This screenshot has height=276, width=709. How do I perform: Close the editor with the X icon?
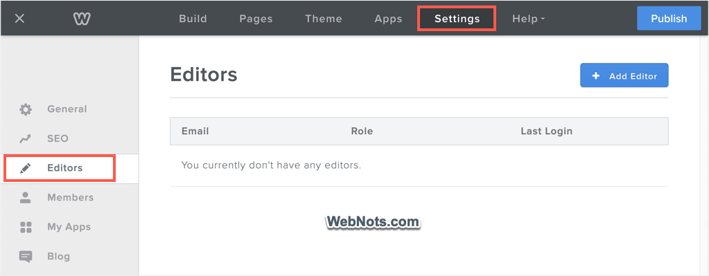(19, 19)
